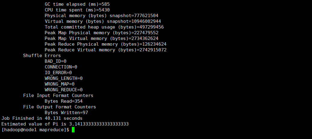Click the [hadoop@node1 mapreduce]$ shell prompt
The image size is (312, 139).
tap(35, 130)
